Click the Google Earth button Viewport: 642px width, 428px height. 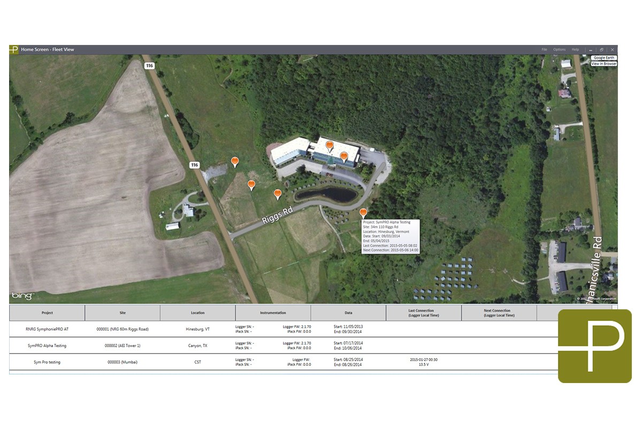coord(603,58)
